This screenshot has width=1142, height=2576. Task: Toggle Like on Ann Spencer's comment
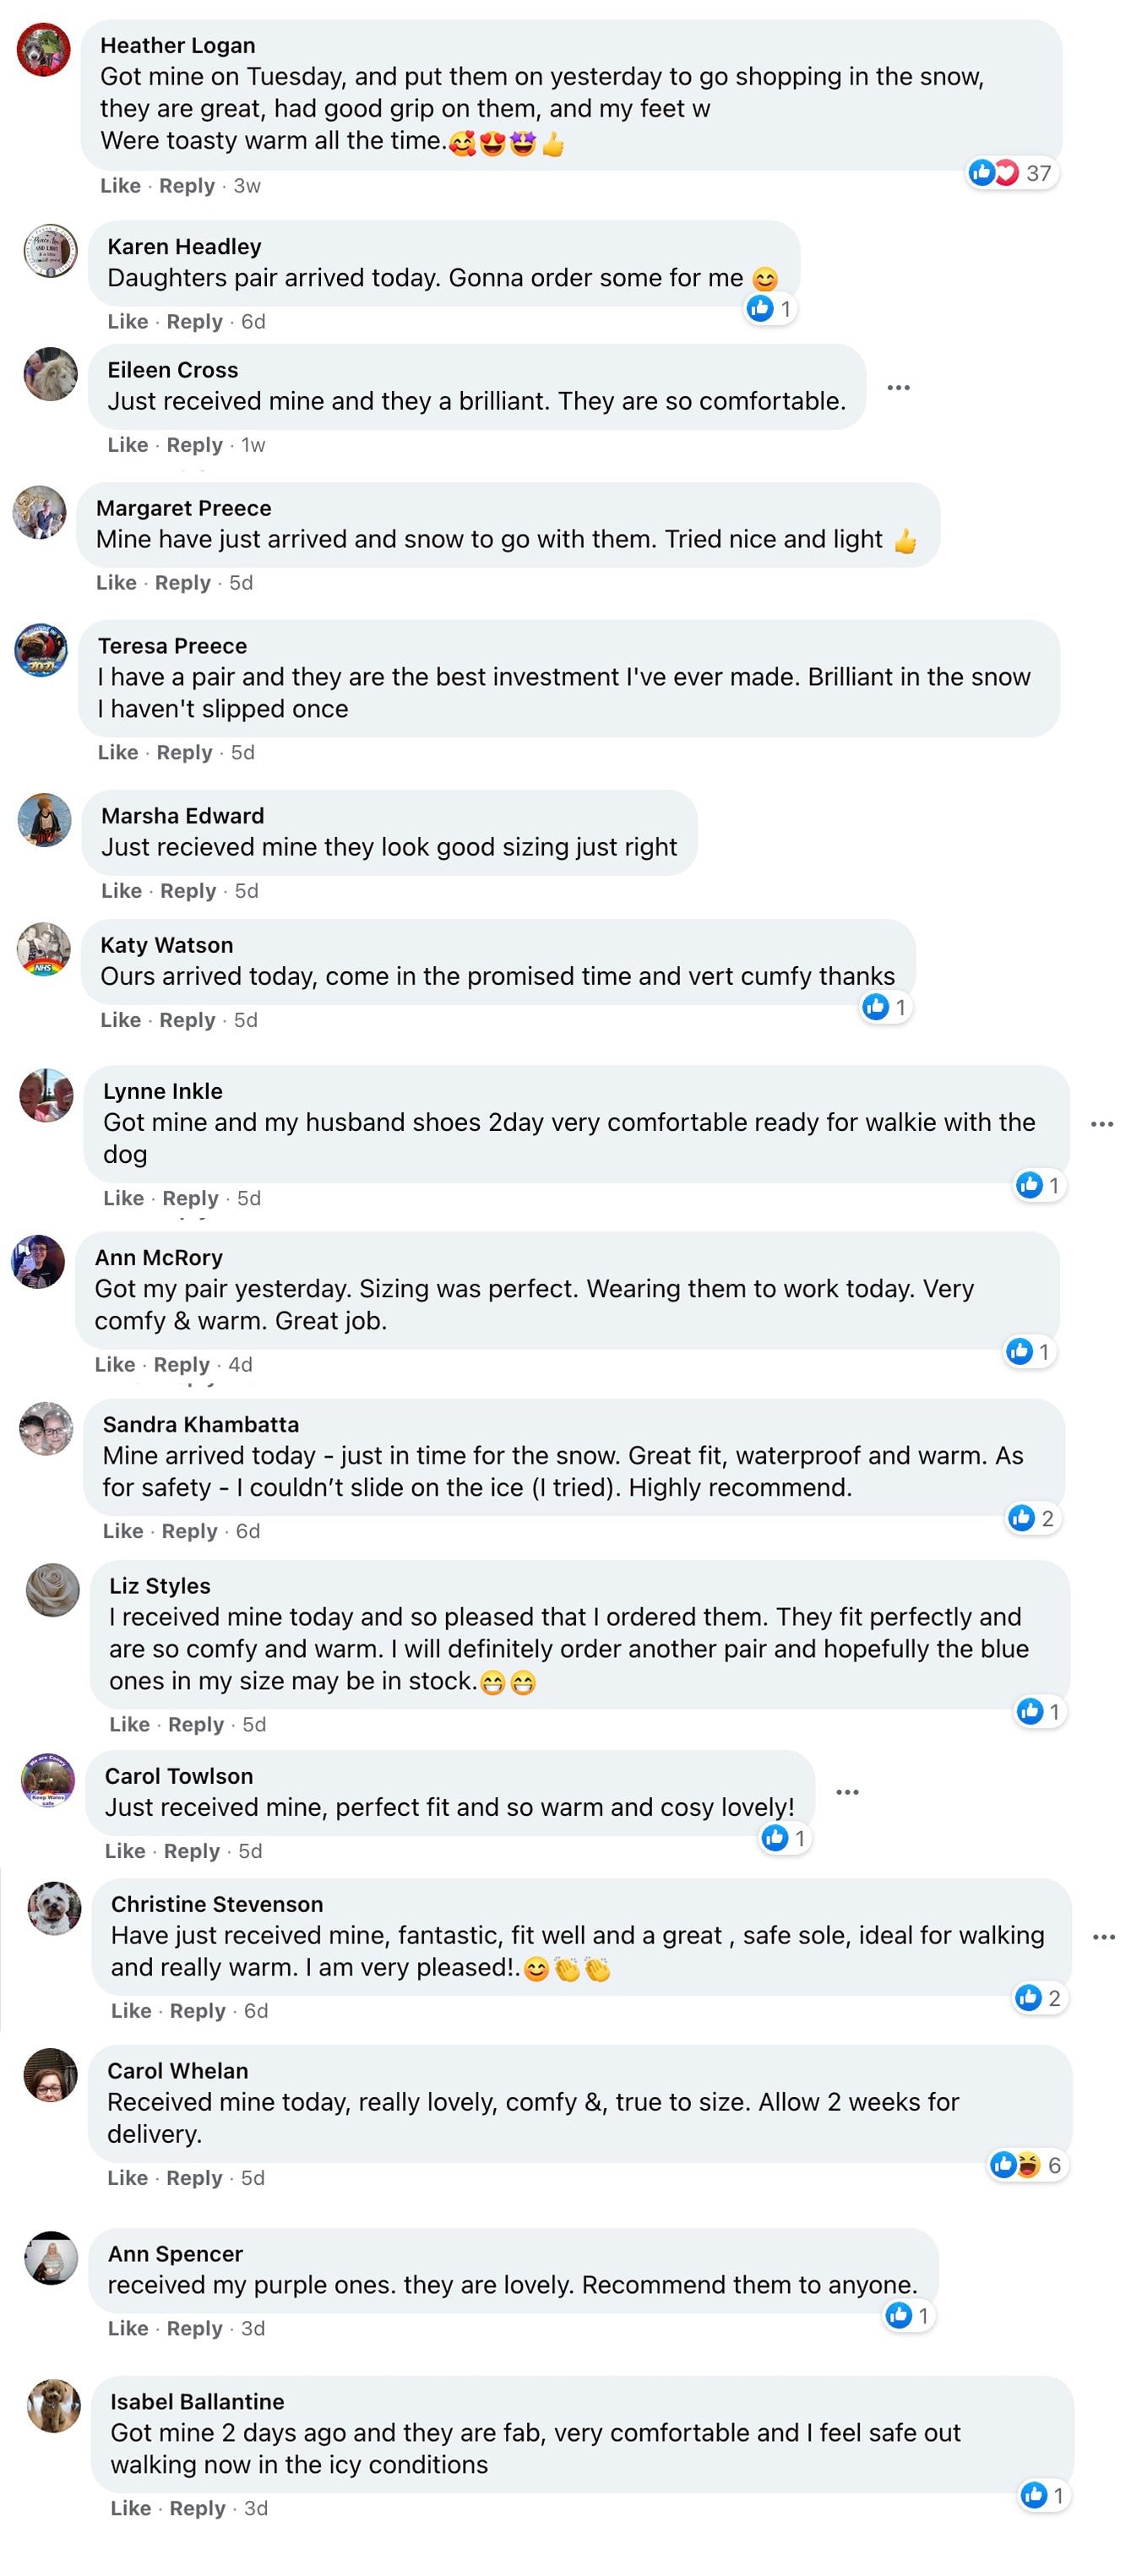click(x=127, y=2328)
